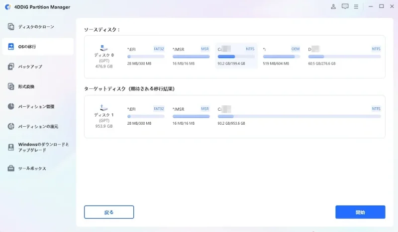Click the Format Conversion (形式変換) icon

(11, 86)
